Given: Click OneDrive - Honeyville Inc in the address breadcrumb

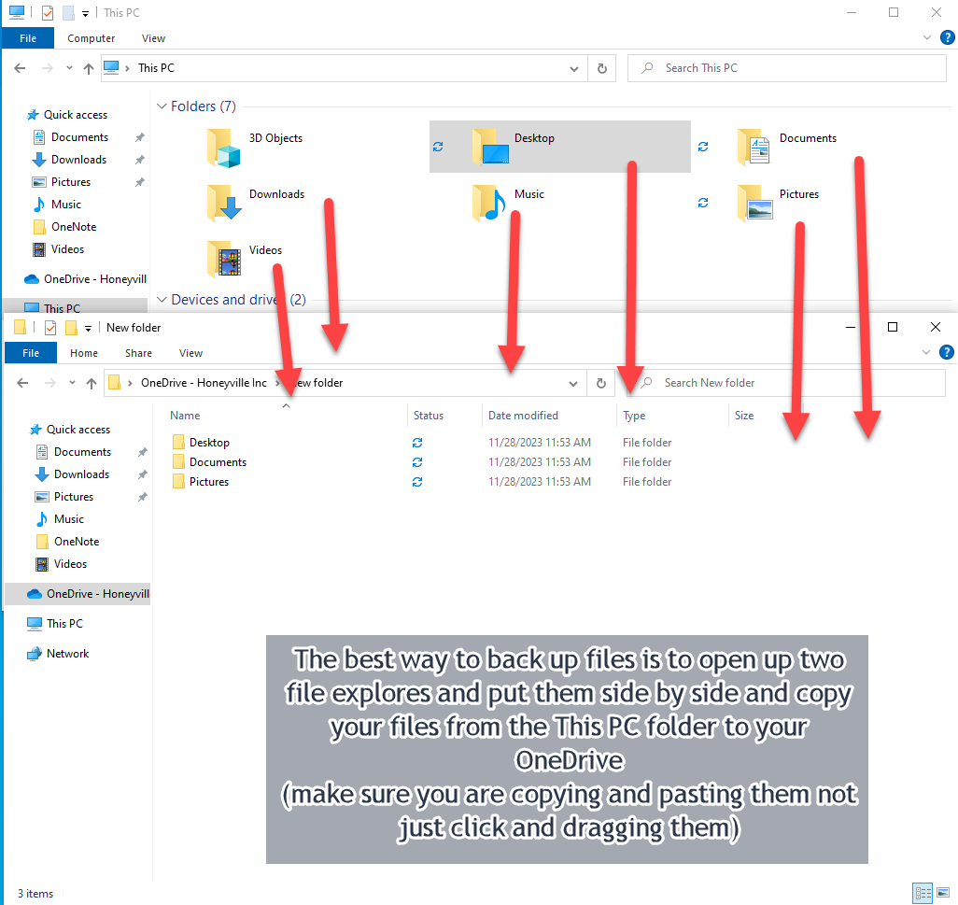Looking at the screenshot, I should point(204,383).
